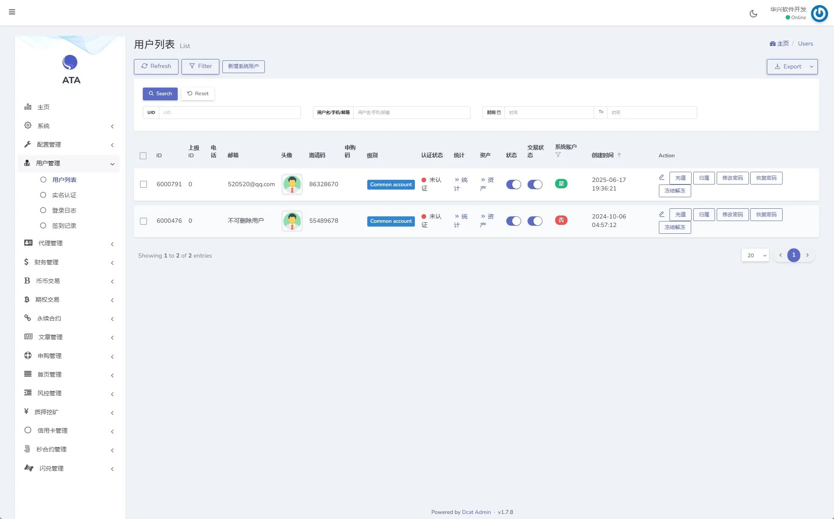834x519 pixels.
Task: Click 充值 button for user 6000791
Action: pos(680,178)
